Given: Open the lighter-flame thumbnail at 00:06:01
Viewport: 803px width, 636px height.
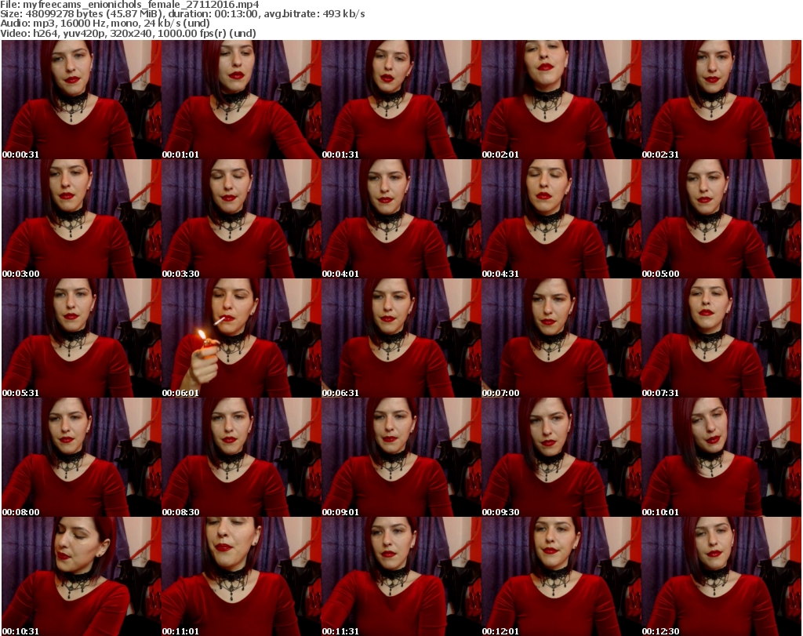Looking at the screenshot, I should (242, 338).
